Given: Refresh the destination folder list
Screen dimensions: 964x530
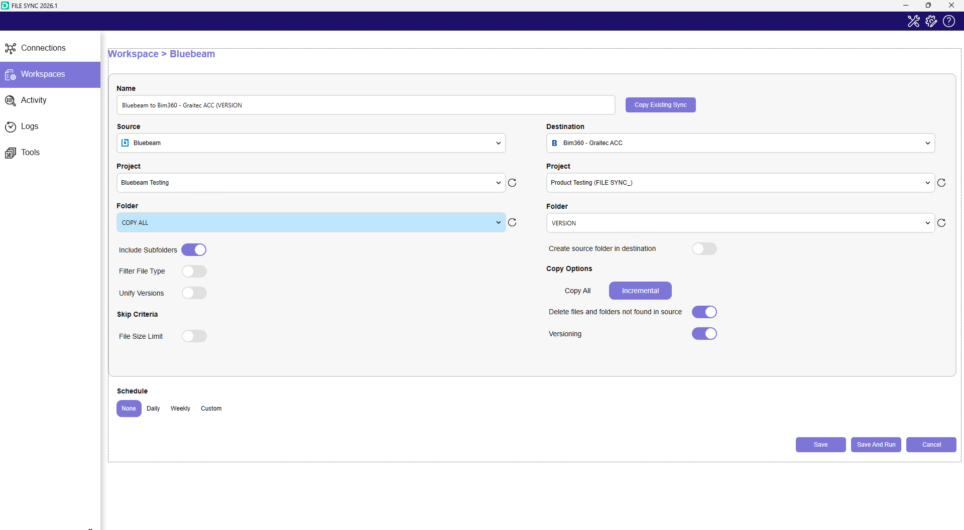Looking at the screenshot, I should pos(941,223).
